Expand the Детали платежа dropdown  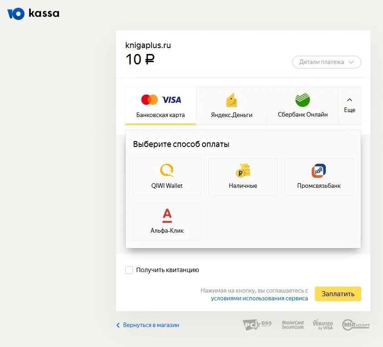327,62
